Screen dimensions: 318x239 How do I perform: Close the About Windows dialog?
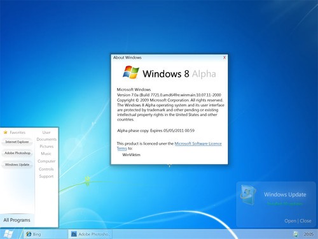(x=225, y=57)
